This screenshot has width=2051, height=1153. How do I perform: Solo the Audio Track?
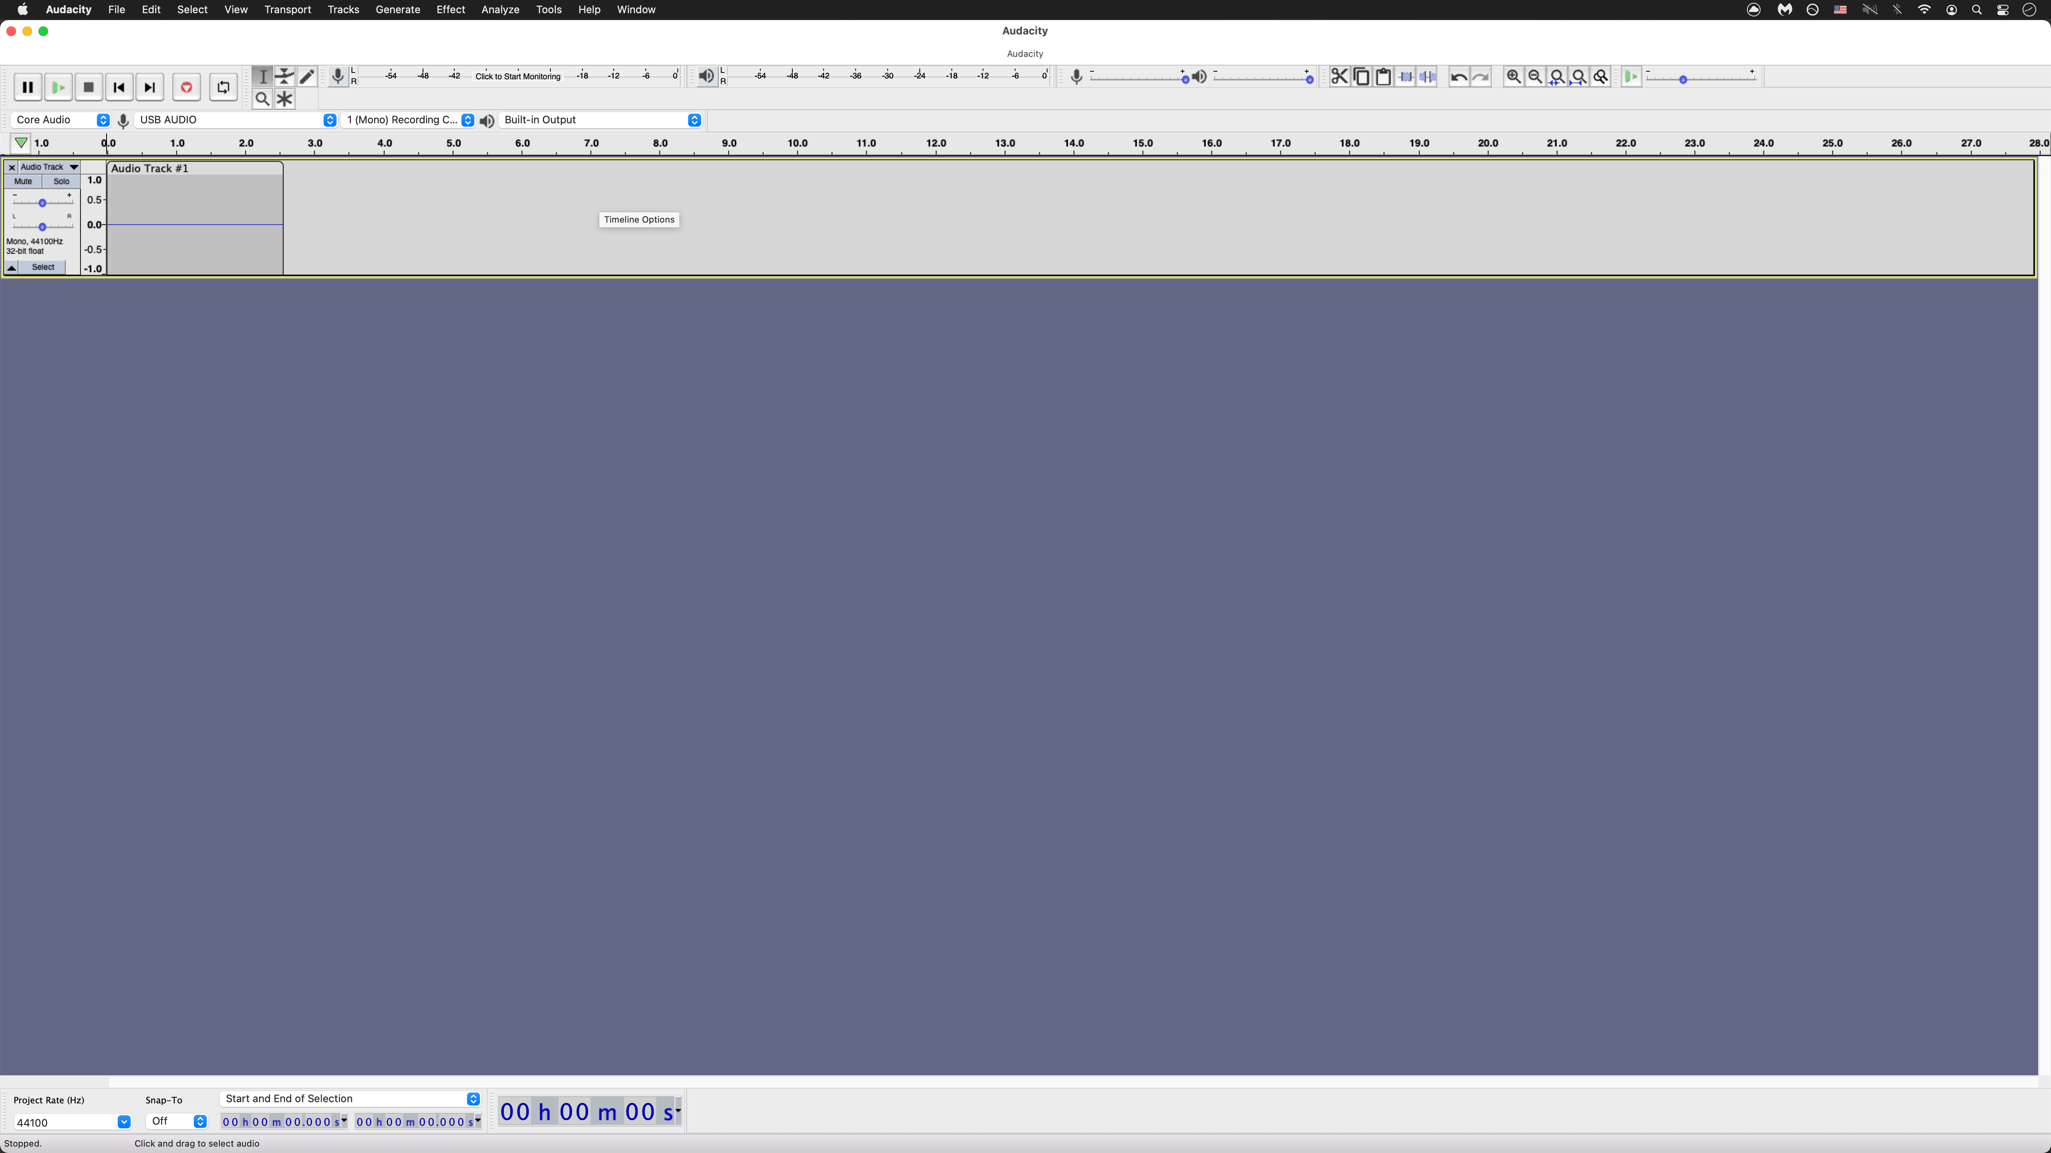click(61, 181)
